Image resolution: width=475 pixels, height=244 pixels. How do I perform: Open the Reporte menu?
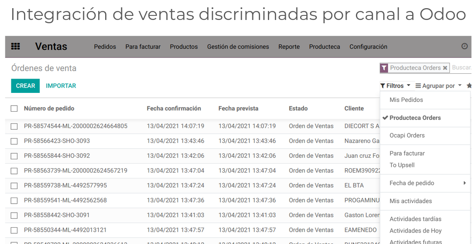click(x=289, y=46)
